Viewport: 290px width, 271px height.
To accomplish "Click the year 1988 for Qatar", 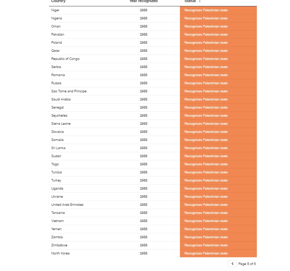I will click(x=143, y=51).
